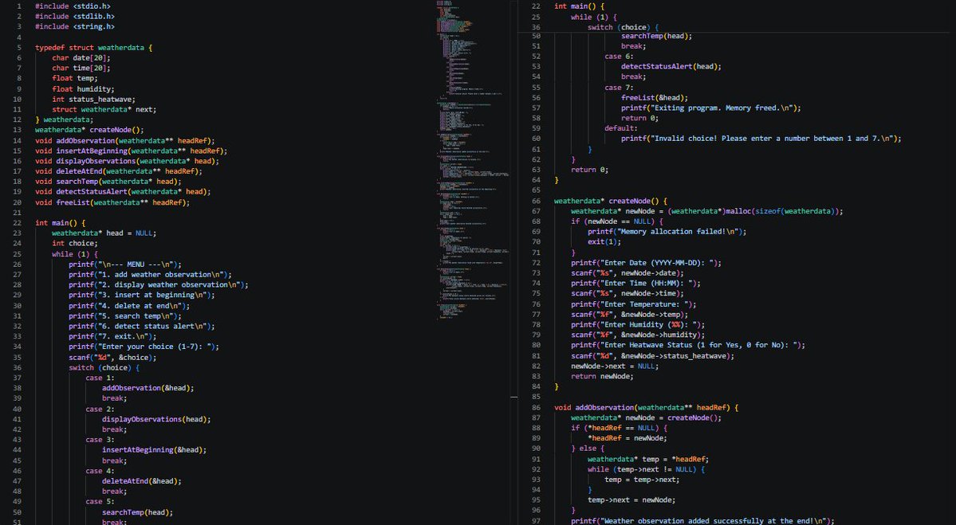The height and width of the screenshot is (525, 956).
Task: Click the displayObservations prototype declaration
Action: tap(127, 162)
